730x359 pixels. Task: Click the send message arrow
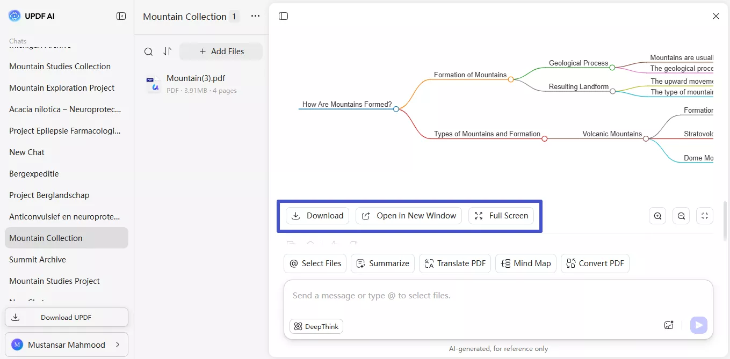pos(698,325)
